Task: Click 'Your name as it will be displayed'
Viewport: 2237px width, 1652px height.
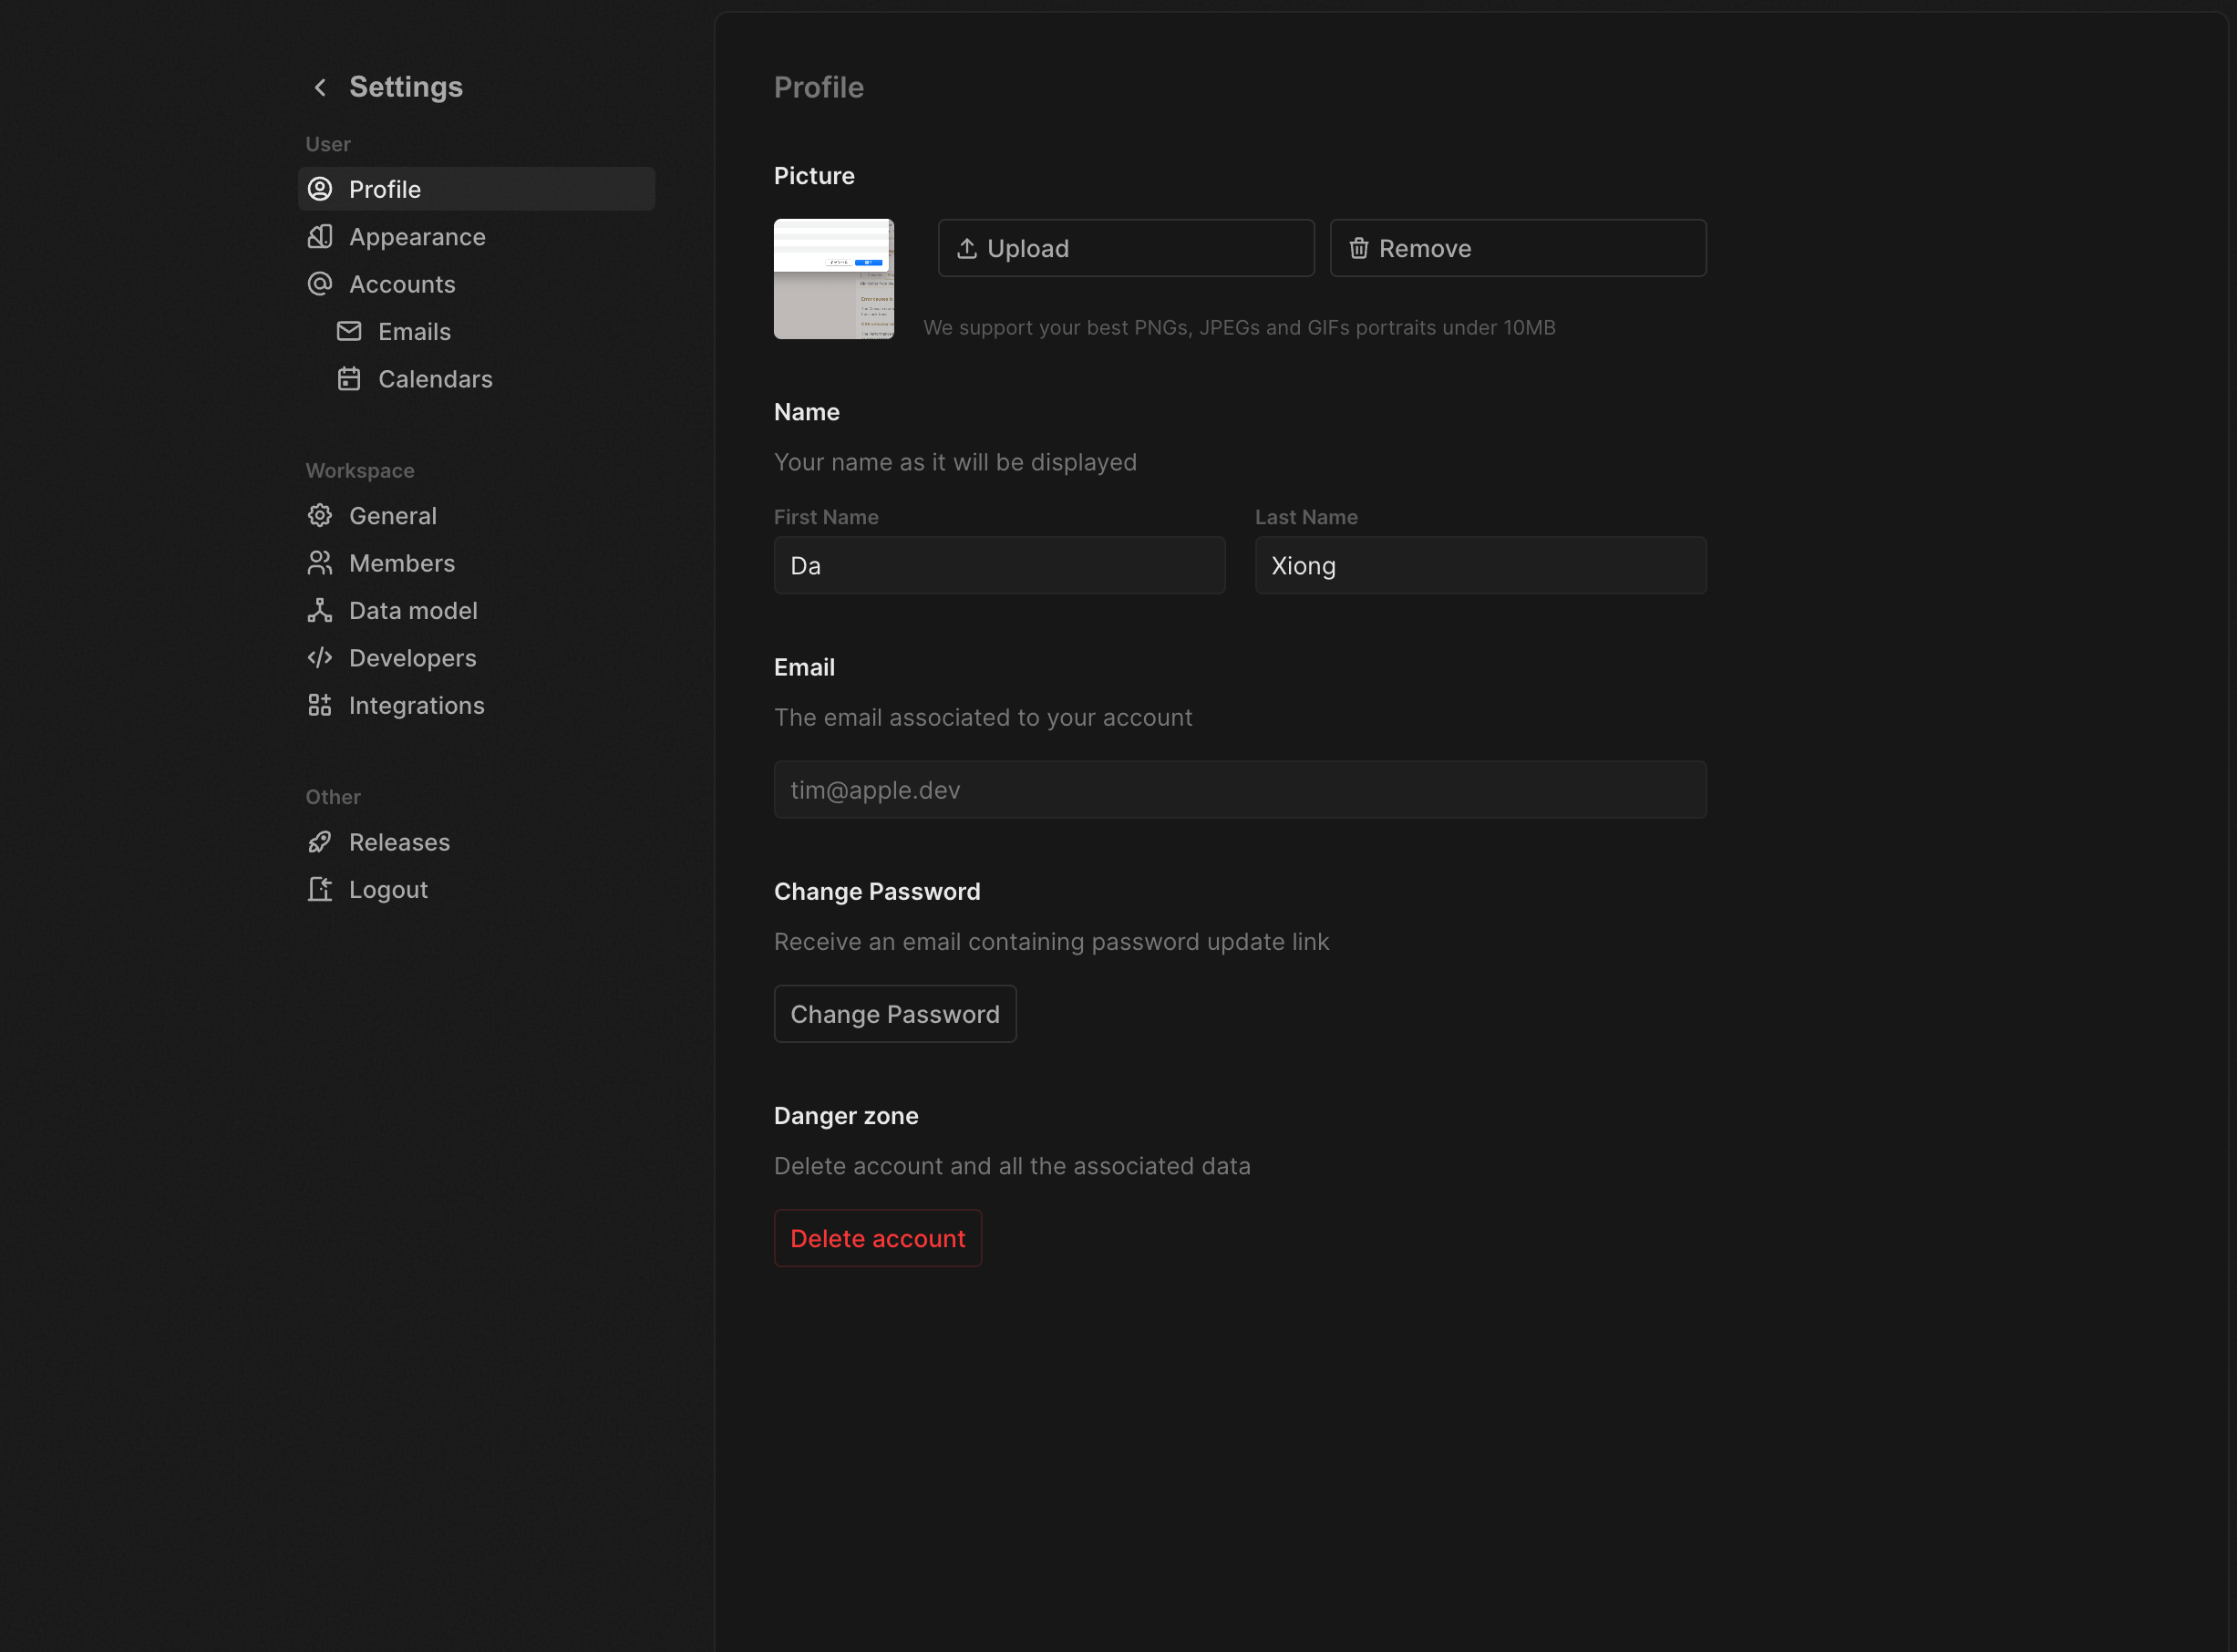Action: 955,462
